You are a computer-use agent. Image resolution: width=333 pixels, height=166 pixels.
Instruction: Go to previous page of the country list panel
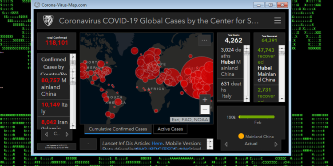click(46, 134)
